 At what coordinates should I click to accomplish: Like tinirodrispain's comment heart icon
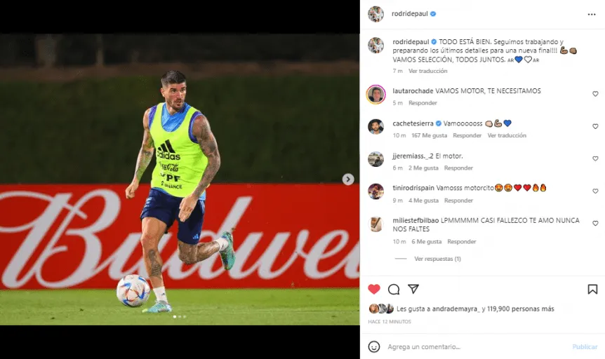coord(595,191)
